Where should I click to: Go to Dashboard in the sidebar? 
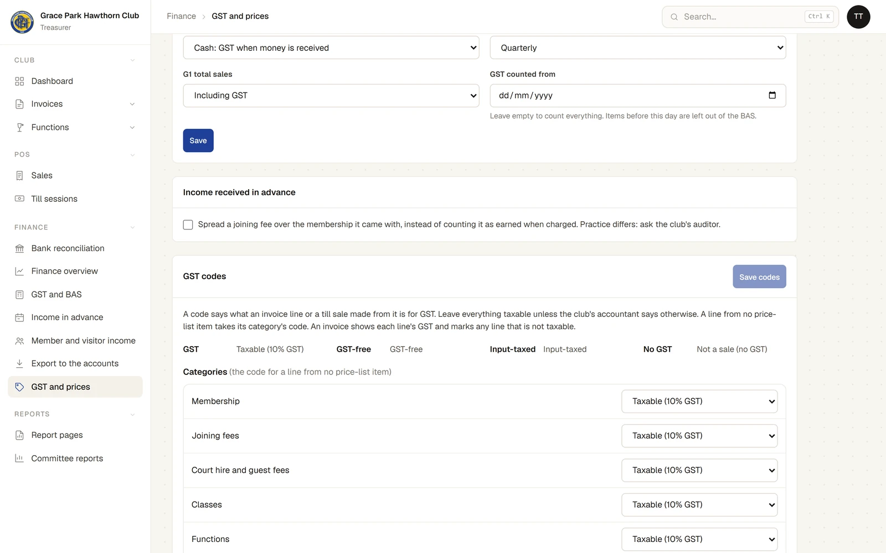tap(75, 81)
